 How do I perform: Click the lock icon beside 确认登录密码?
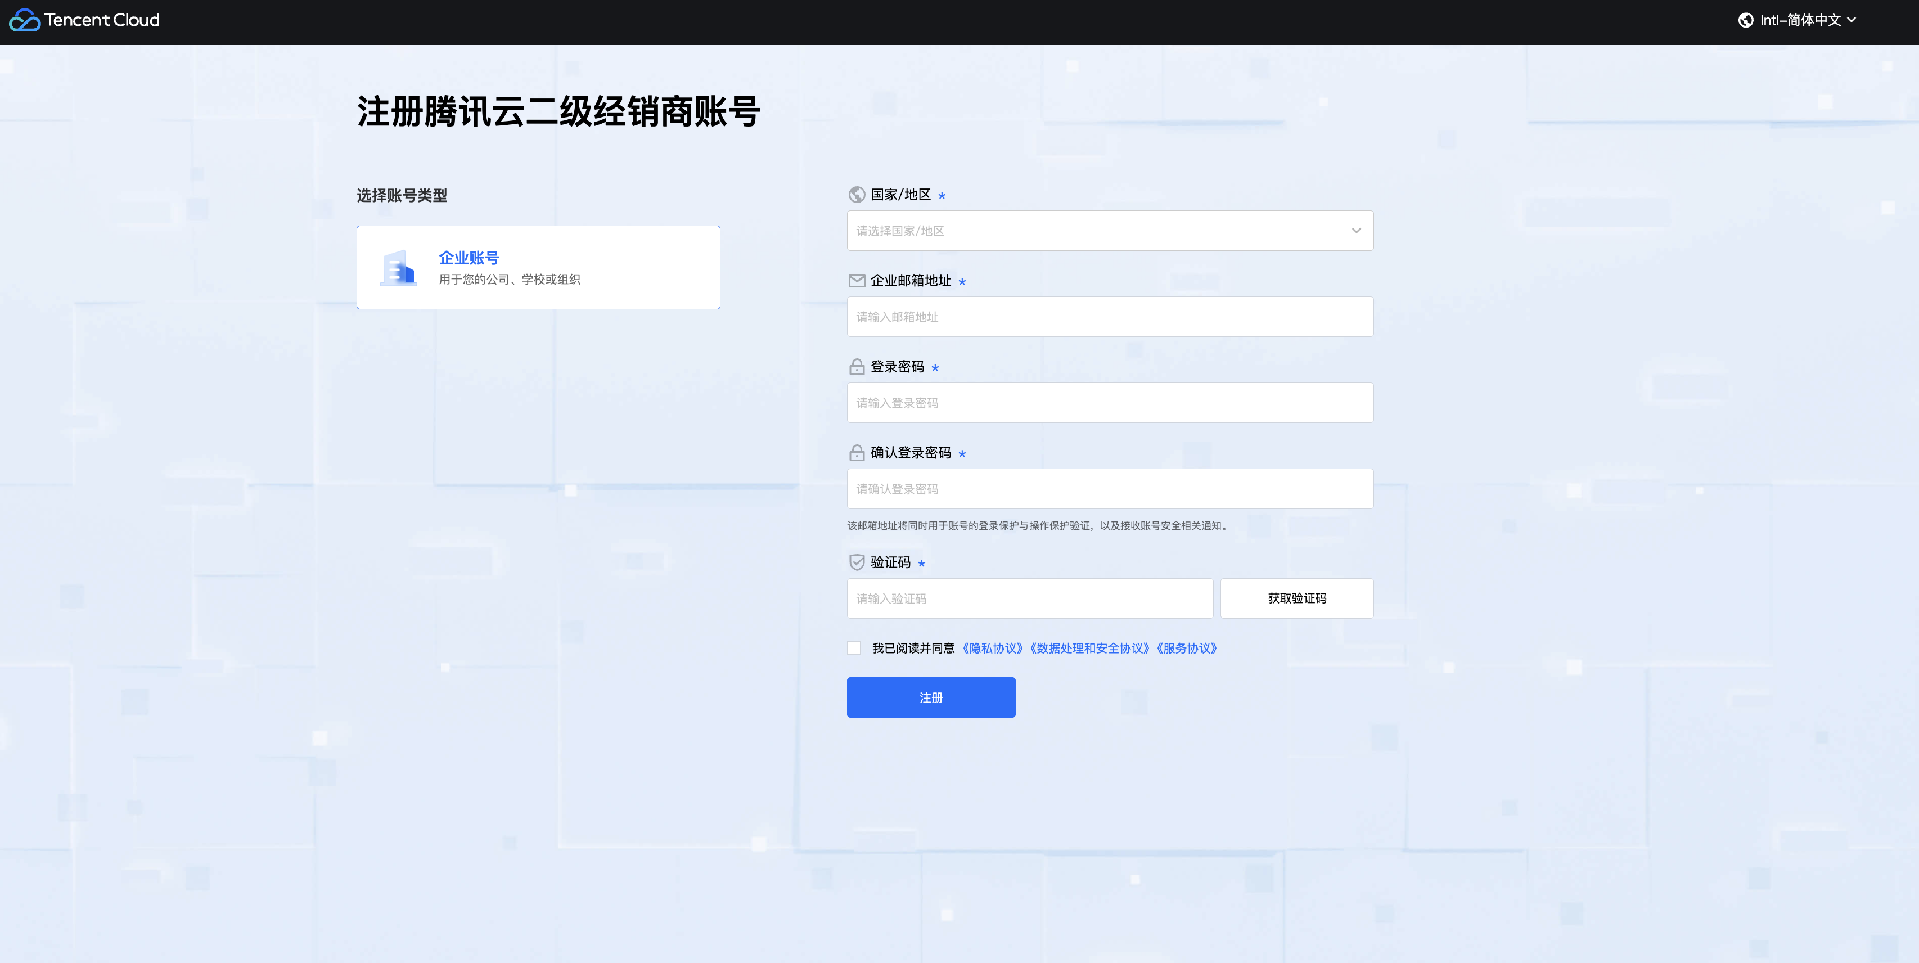(857, 453)
